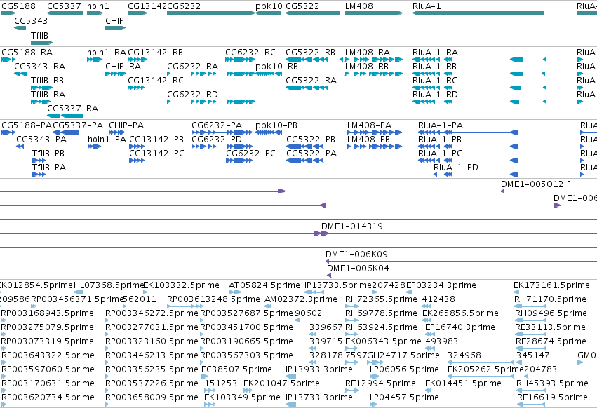Viewport: 597px width, 408px height.
Task: Click the CG13142-PB protein label
Action: pos(156,140)
